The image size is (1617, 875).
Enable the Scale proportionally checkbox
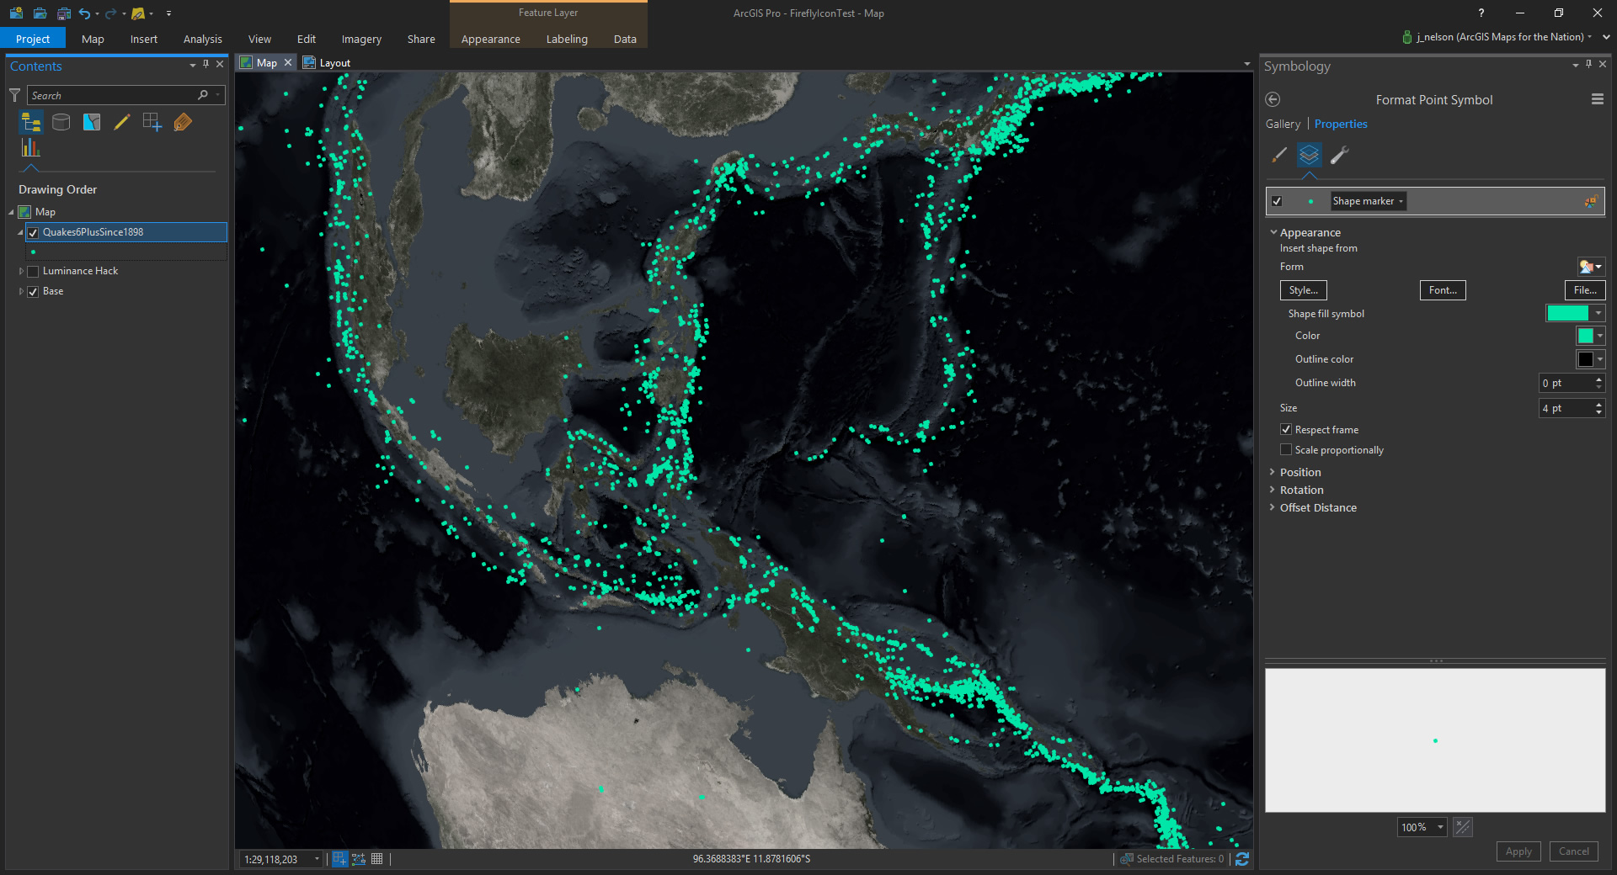point(1286,449)
